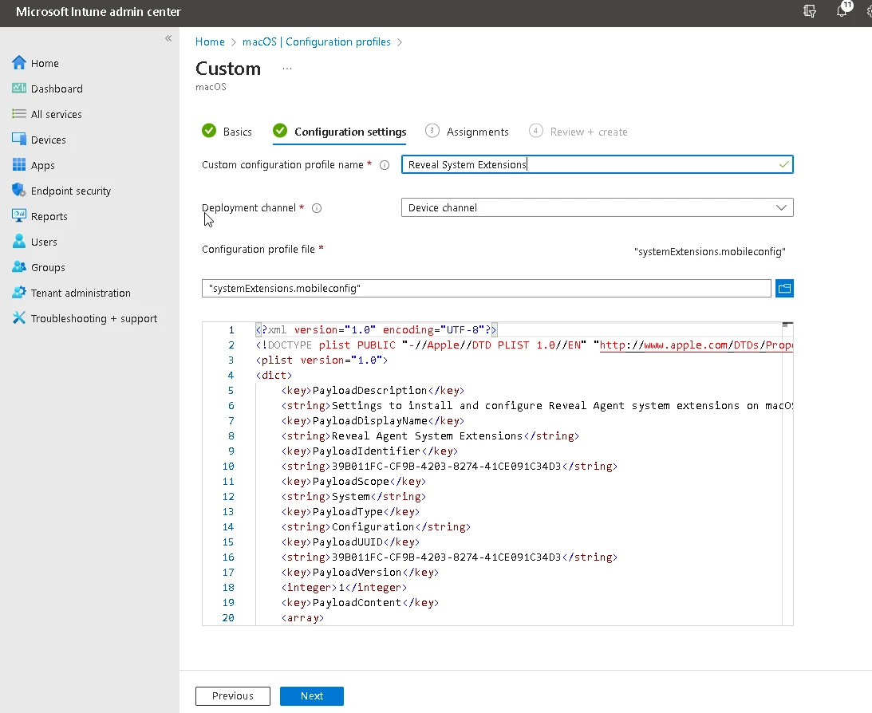Click line 10 PayloadIdentifier GUID string
This screenshot has width=872, height=713.
[449, 467]
